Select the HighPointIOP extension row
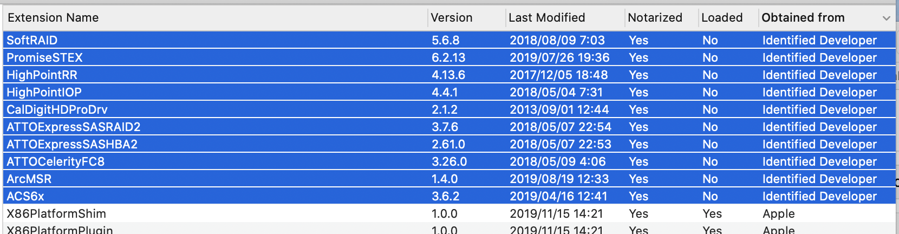The height and width of the screenshot is (234, 899). pos(449,92)
